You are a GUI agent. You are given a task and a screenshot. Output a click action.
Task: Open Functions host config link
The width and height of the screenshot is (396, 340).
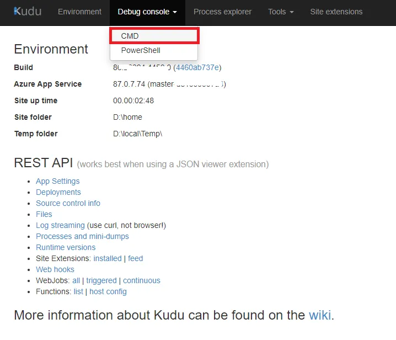(108, 291)
